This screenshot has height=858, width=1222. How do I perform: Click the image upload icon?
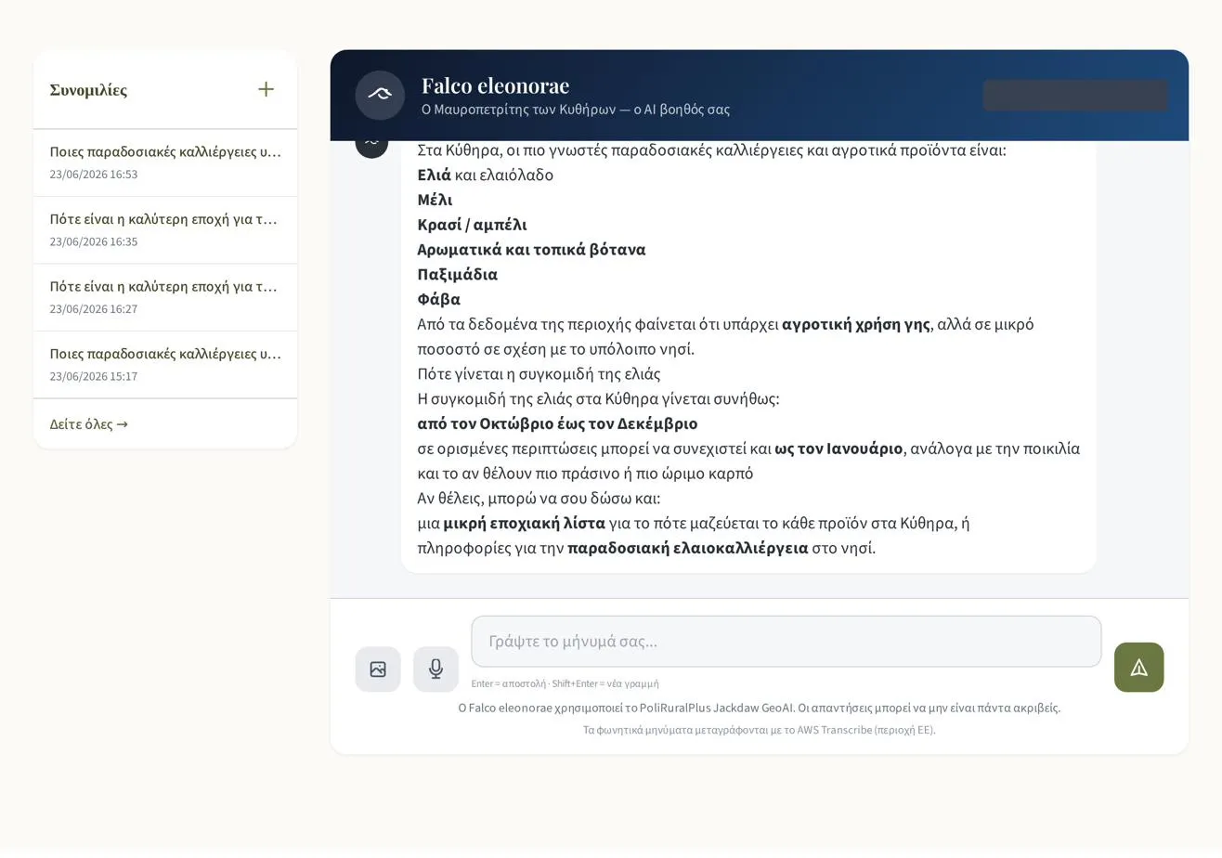click(378, 669)
